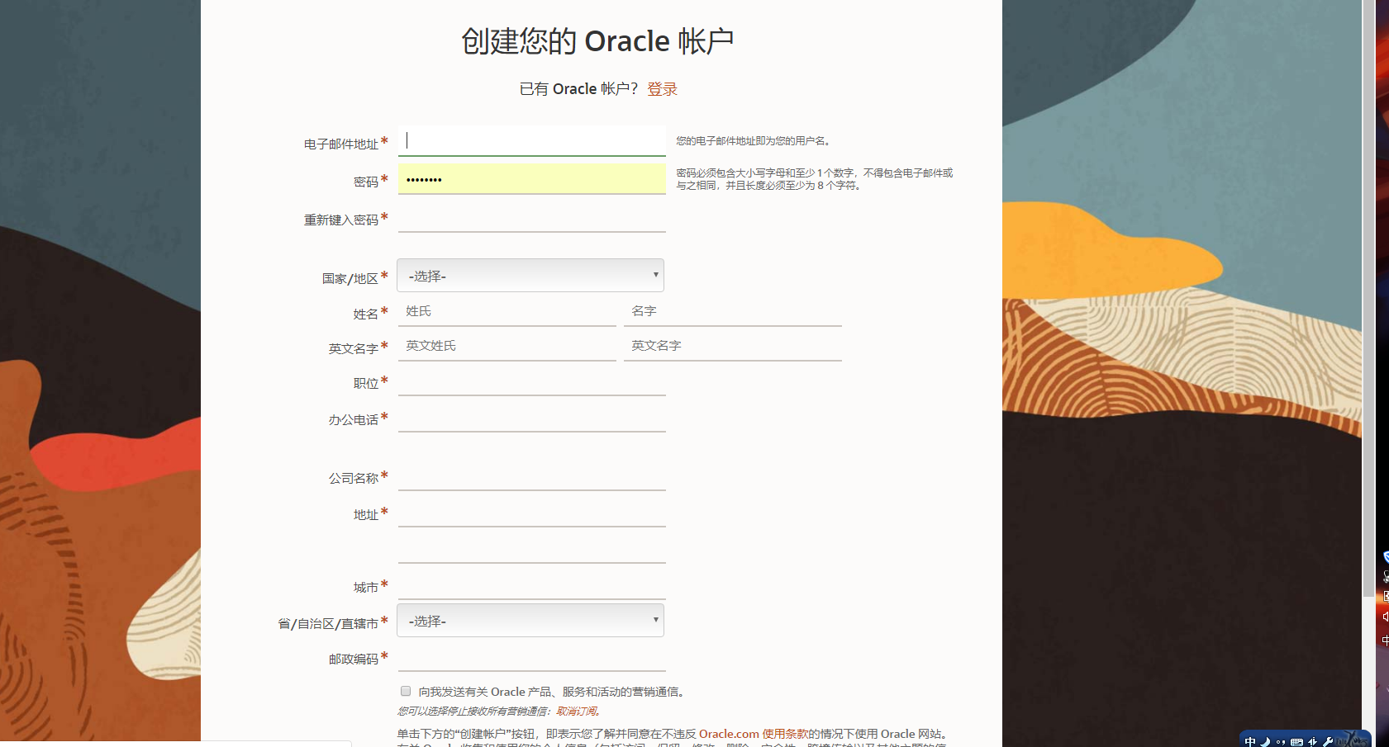This screenshot has width=1389, height=747.
Task: Click the 姓氏 surname input field
Action: click(507, 311)
